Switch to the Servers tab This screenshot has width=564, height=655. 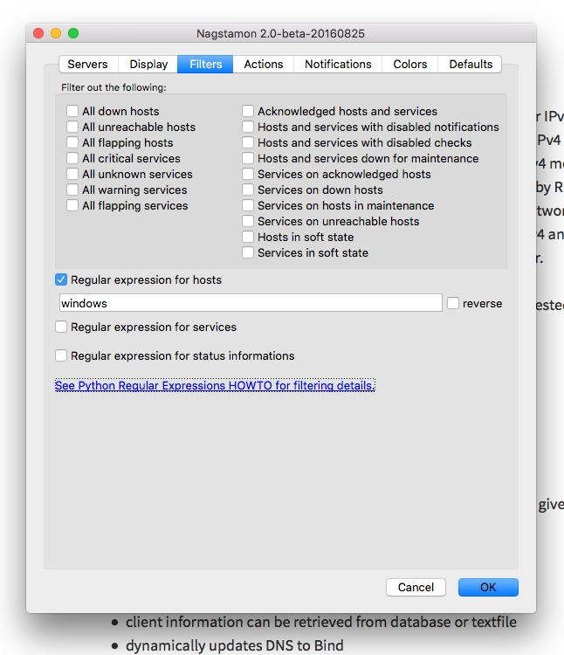[x=87, y=64]
